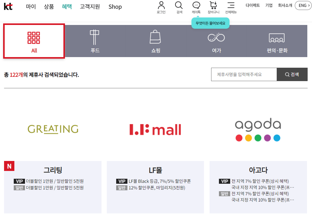312x214 pixels.
Task: Open the GREATING logo thumbnail
Action: point(53,129)
